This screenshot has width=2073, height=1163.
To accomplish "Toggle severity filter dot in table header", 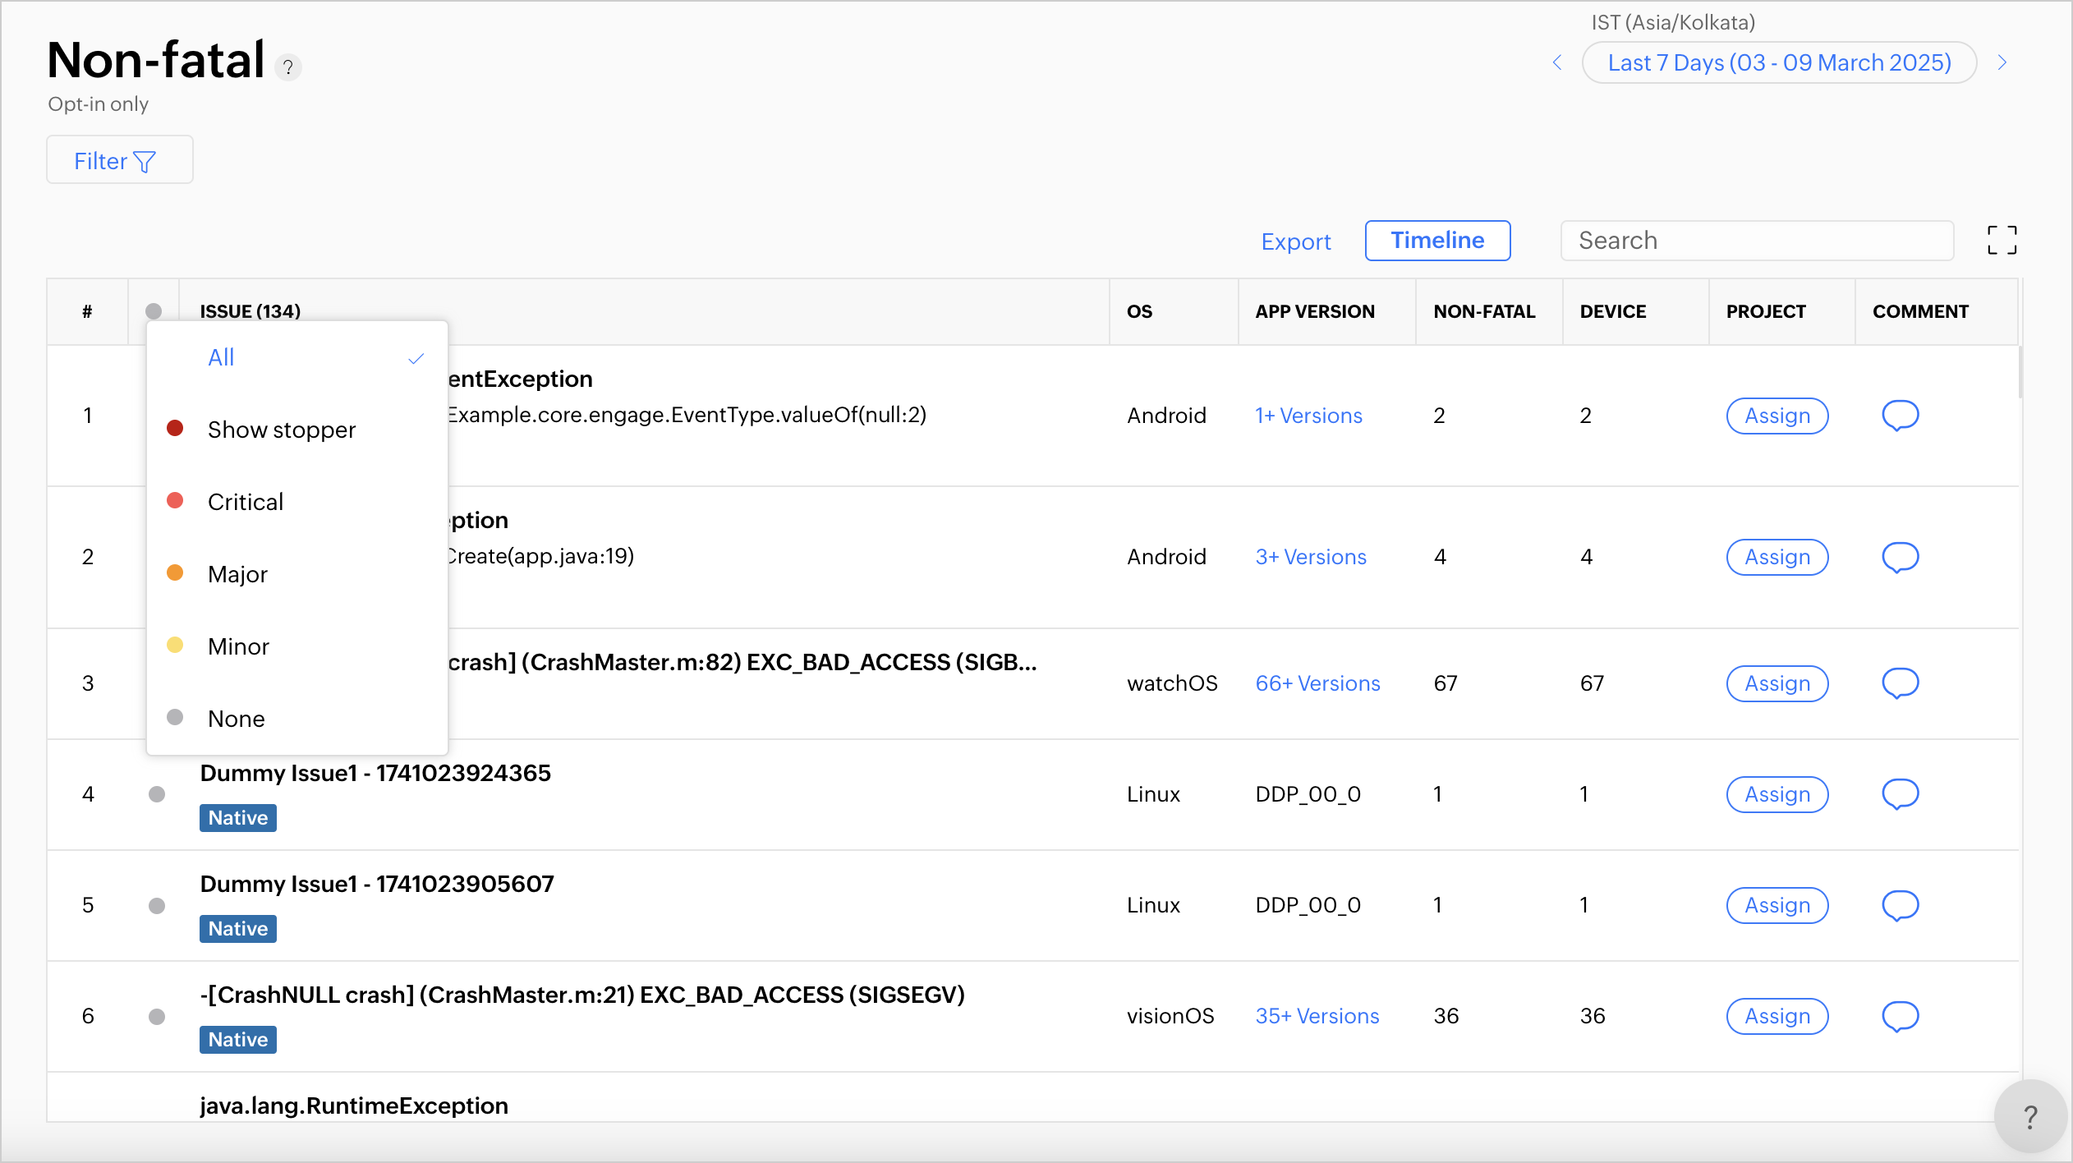I will [154, 311].
